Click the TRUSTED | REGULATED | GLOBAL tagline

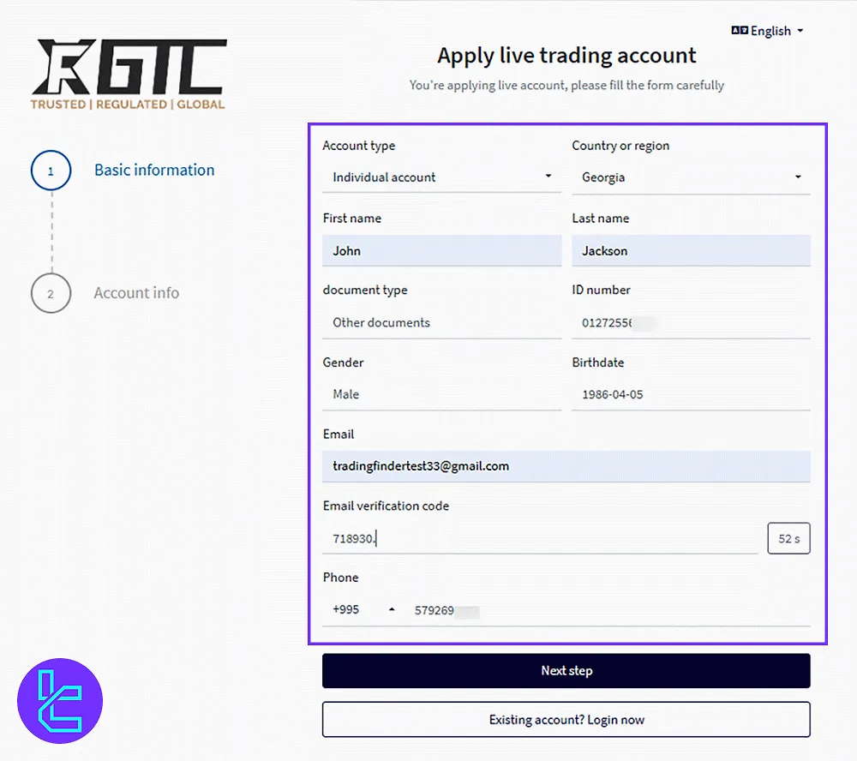tap(128, 105)
